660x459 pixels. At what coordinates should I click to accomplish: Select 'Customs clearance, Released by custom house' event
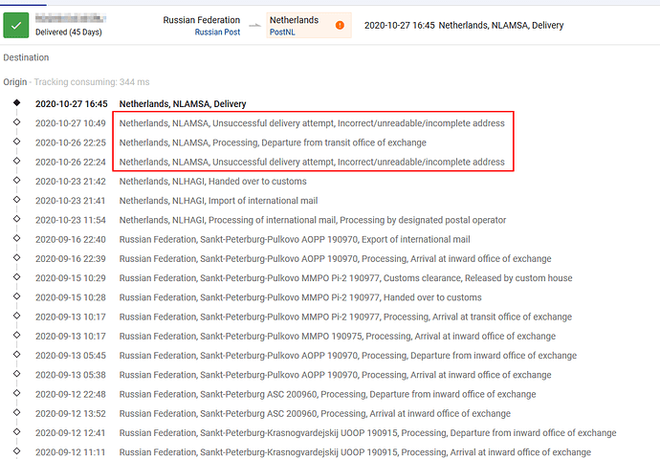click(345, 278)
